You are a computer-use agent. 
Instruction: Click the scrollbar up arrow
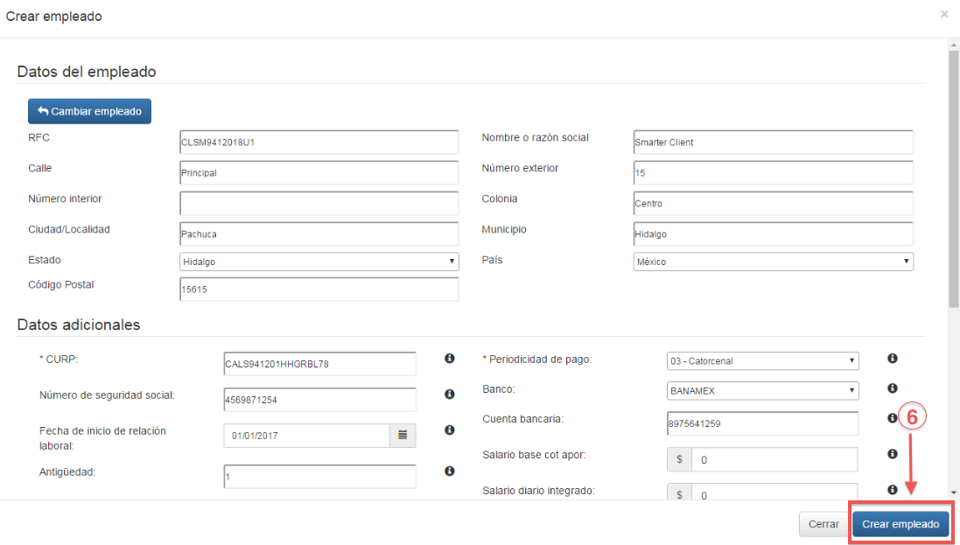954,45
